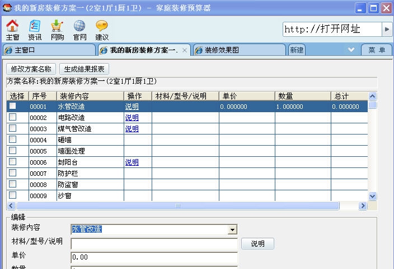Click the 生成结果报表 button
Screen dimensions: 394x269
[x=84, y=69]
